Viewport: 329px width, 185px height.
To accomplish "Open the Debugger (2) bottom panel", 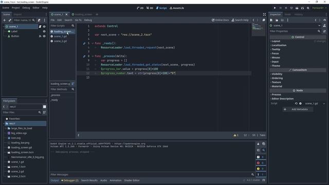I will tap(70, 180).
